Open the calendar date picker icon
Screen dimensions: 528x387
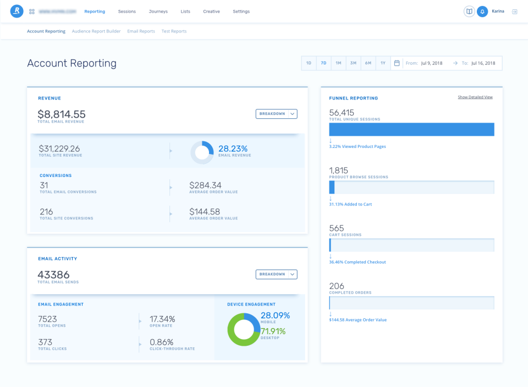(397, 63)
